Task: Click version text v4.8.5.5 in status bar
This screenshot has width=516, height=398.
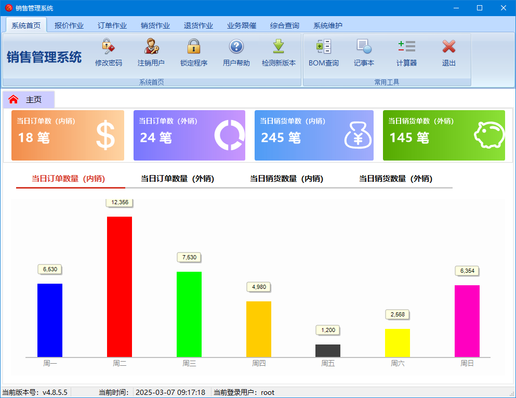Action: pos(55,392)
